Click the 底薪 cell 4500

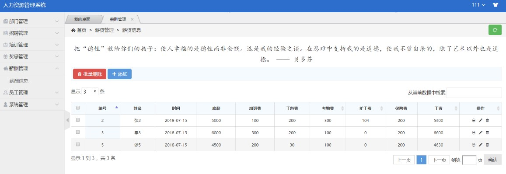(216, 145)
